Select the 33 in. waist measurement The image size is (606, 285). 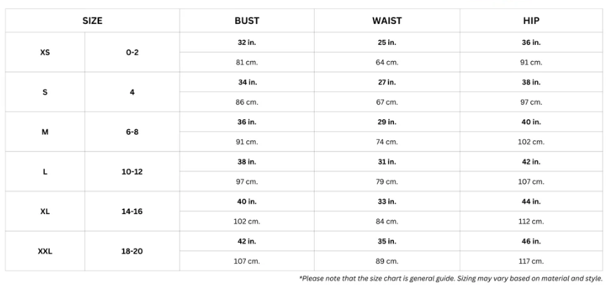coord(387,201)
